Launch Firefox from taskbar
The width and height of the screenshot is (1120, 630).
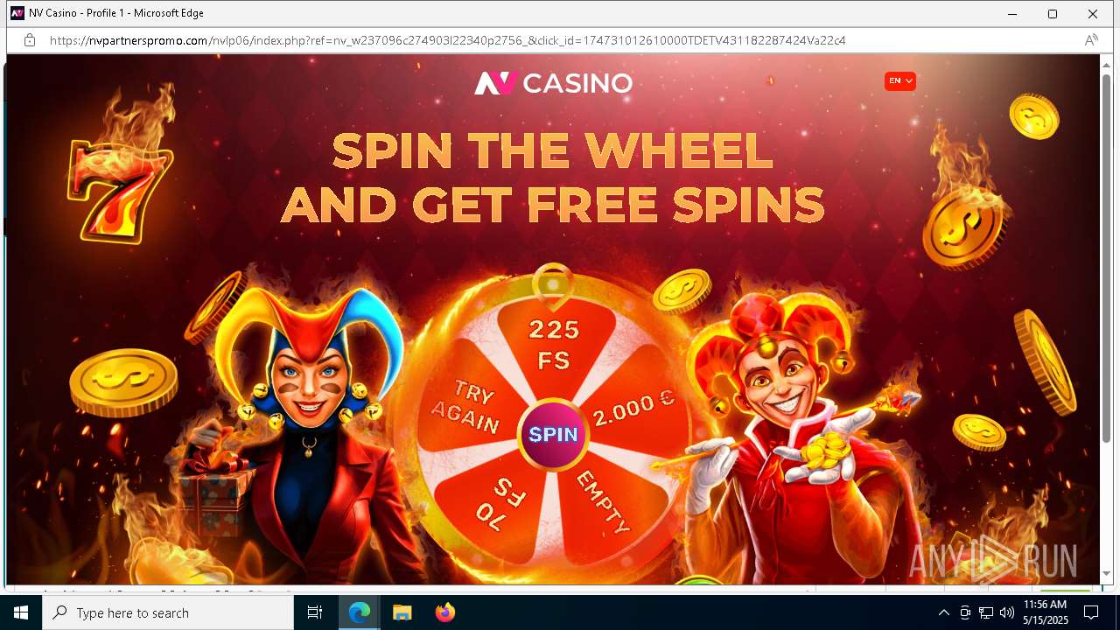[x=444, y=612]
